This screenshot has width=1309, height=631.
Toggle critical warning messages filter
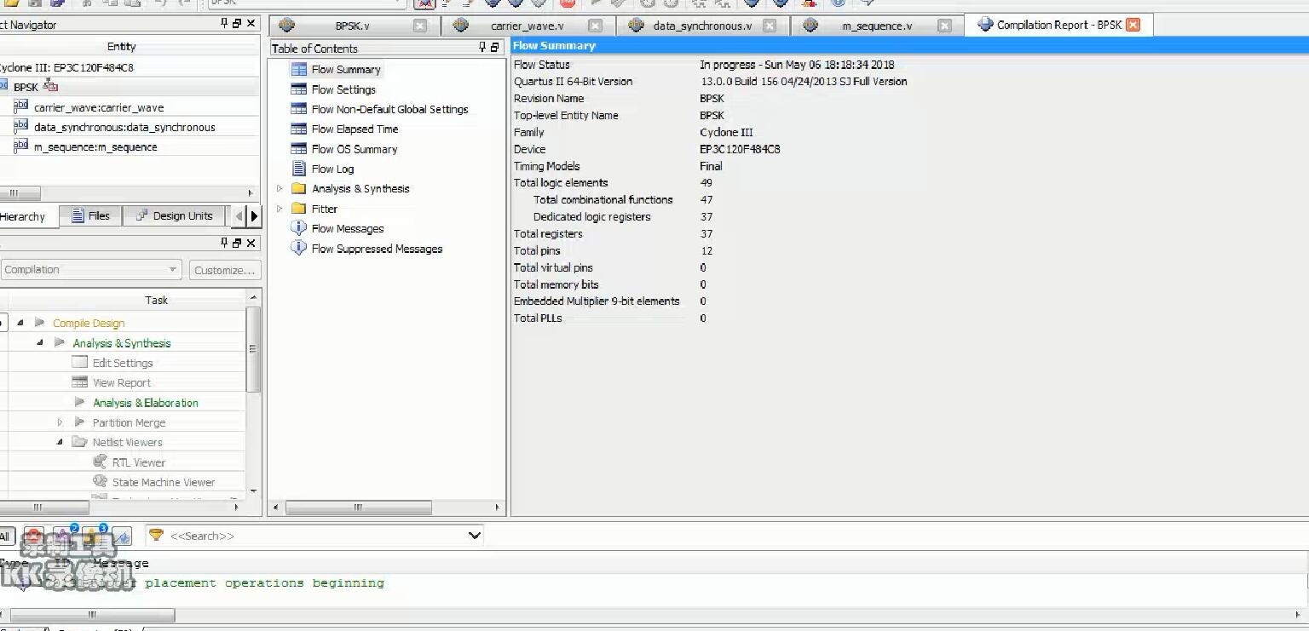click(65, 536)
